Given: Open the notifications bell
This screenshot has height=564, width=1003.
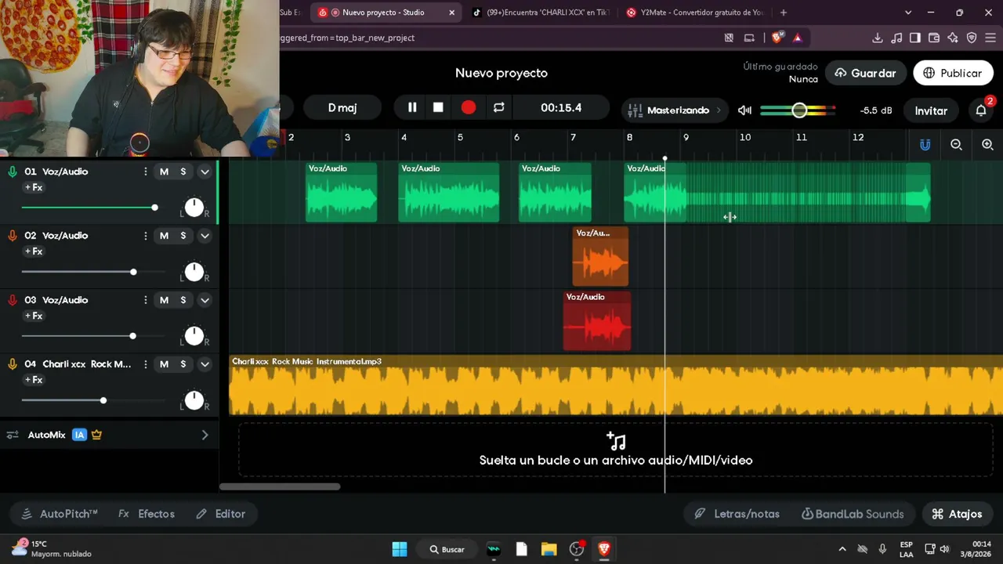Looking at the screenshot, I should click(981, 110).
